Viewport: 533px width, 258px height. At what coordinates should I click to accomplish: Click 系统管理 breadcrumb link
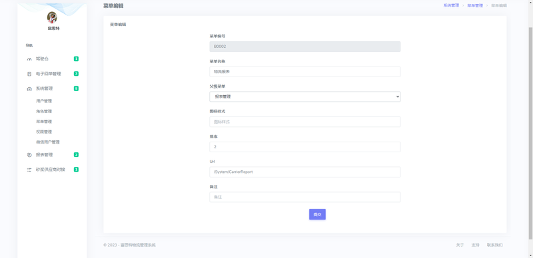(x=451, y=5)
